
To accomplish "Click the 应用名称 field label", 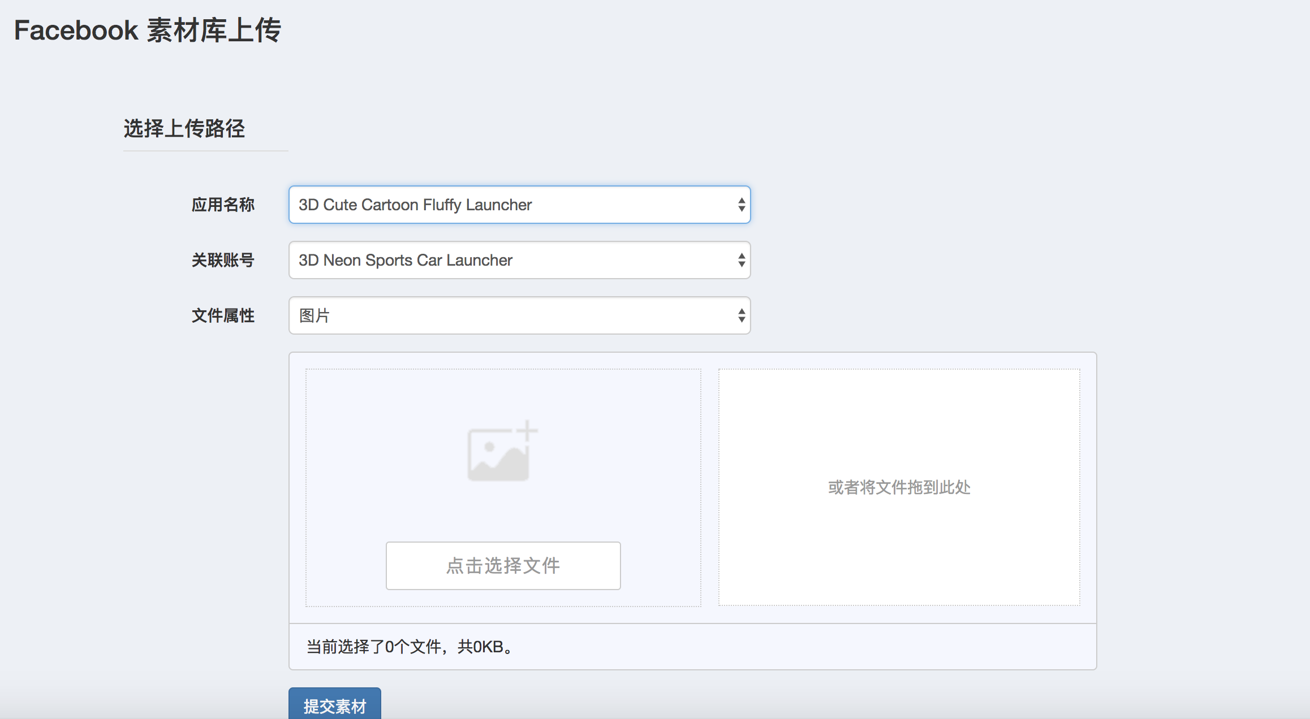I will pyautogui.click(x=223, y=205).
